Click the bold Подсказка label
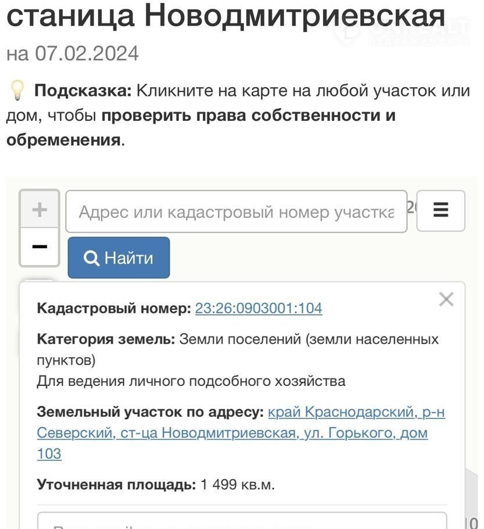Viewport: 484px width, 529px height. coord(83,91)
